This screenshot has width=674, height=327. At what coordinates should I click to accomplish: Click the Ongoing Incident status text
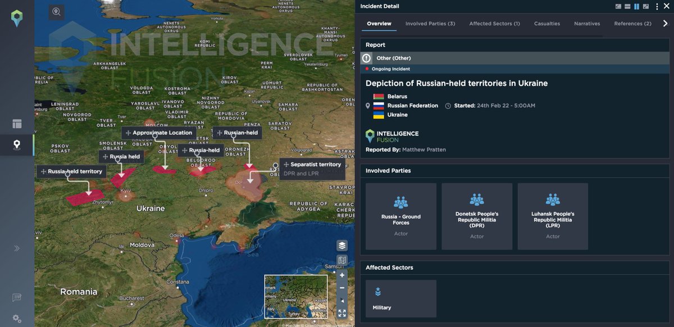tap(391, 69)
